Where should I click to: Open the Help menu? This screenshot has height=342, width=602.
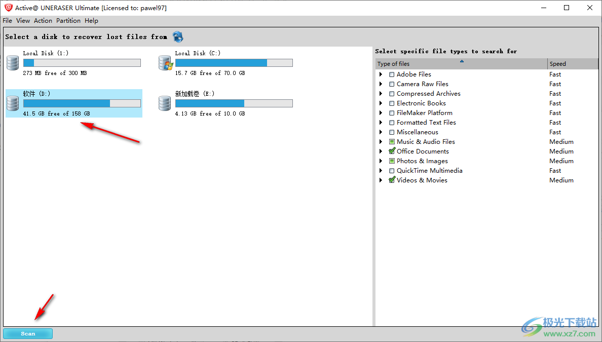[x=91, y=21]
